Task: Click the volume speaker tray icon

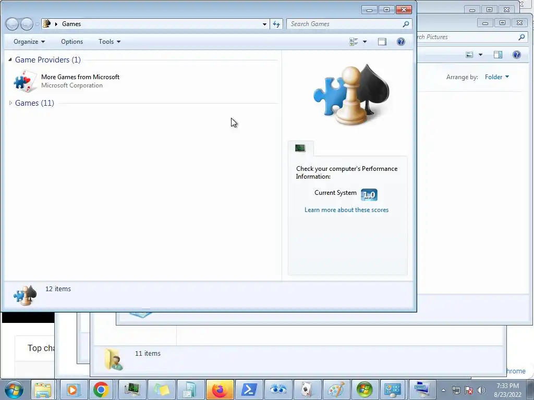Action: coord(481,390)
